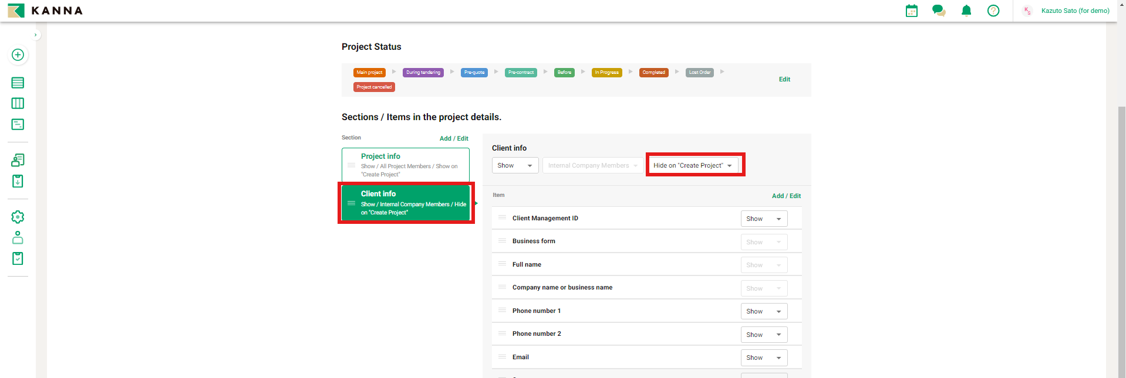Viewport: 1126px width, 378px height.
Task: Open Show dropdown for Email
Action: coord(763,357)
